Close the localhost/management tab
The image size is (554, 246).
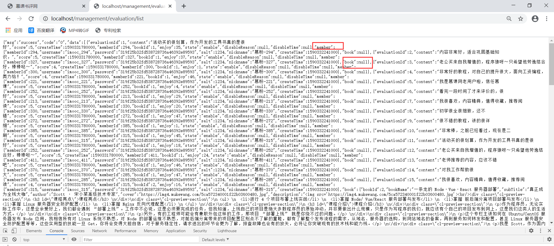[170, 6]
